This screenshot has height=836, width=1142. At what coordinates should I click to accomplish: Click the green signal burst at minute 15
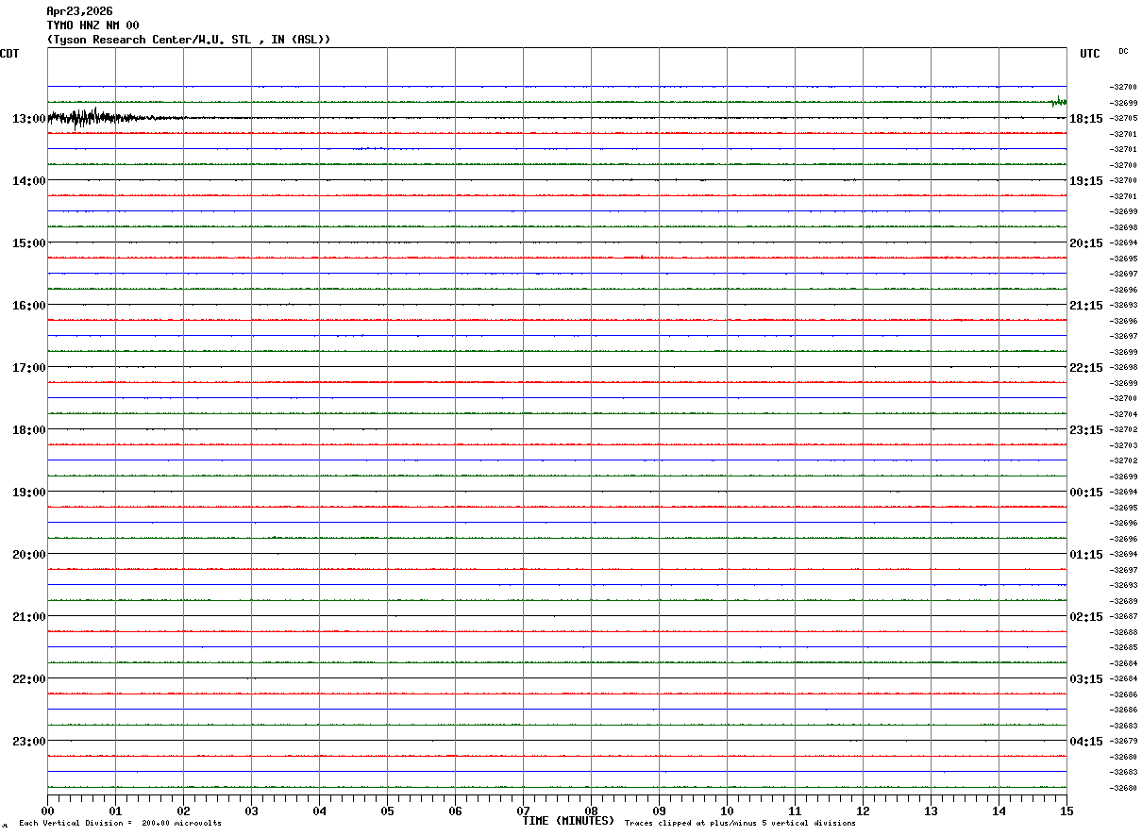1059,102
